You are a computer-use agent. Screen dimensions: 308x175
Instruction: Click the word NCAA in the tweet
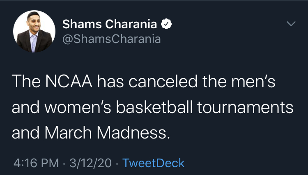click(69, 81)
